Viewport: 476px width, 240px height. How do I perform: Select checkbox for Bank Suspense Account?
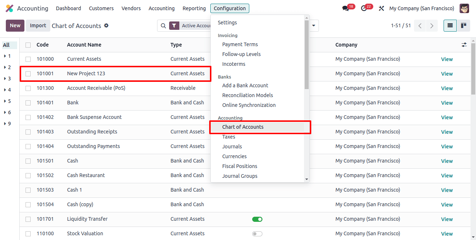point(28,117)
